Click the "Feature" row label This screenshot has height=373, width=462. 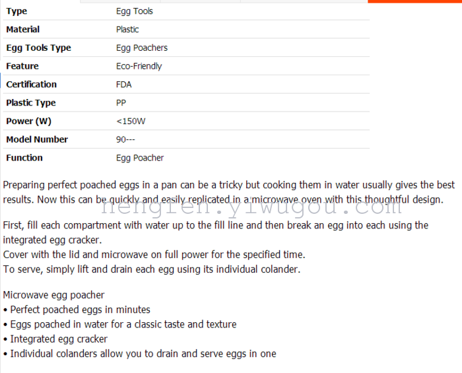click(x=22, y=66)
